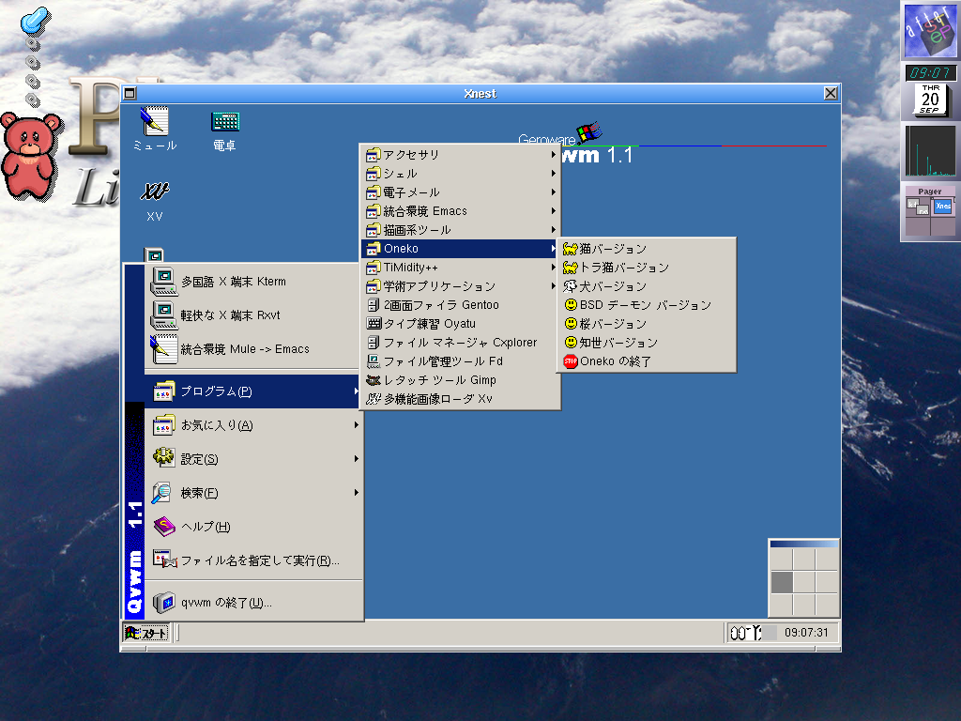
Task: Expand the 設定(S) submenu arrow
Action: (x=356, y=458)
